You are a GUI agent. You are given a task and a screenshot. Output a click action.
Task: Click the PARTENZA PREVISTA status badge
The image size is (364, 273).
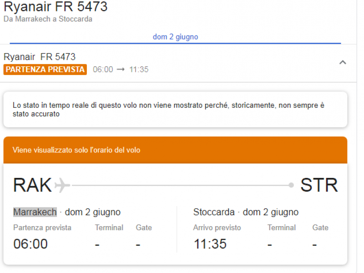(45, 70)
